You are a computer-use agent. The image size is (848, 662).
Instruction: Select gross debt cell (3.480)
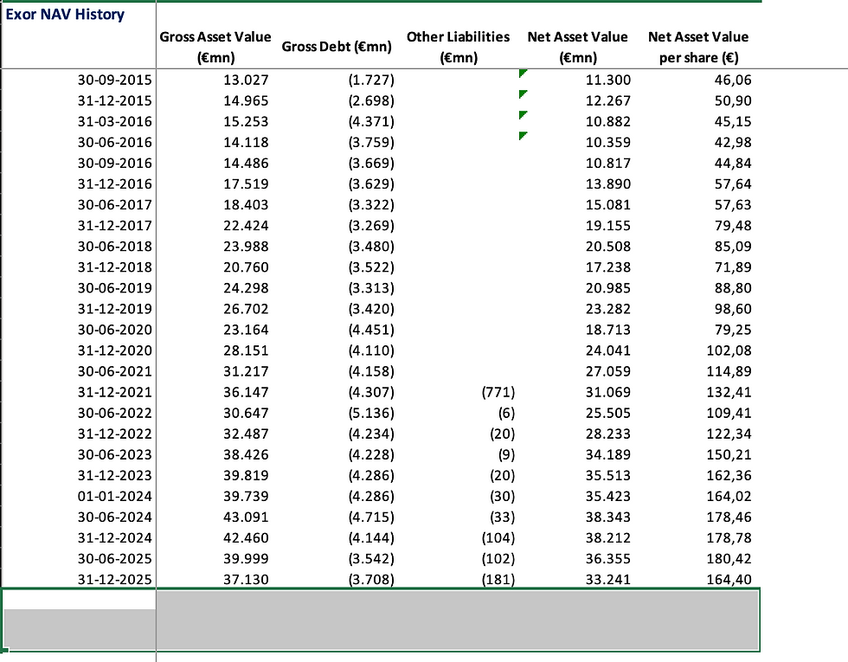[371, 247]
